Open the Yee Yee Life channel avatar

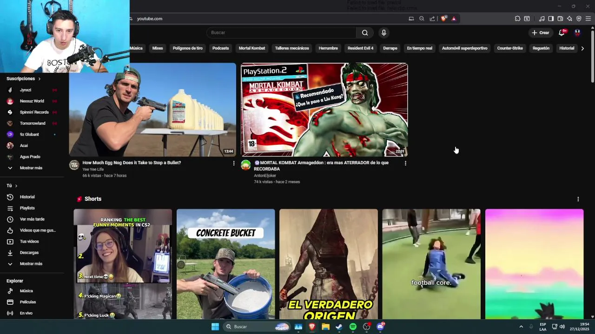(74, 165)
